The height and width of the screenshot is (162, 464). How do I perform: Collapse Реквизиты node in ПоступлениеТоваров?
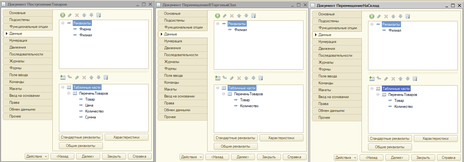point(63,23)
